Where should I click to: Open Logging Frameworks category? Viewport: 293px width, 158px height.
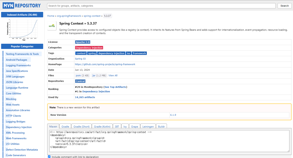(x=18, y=65)
